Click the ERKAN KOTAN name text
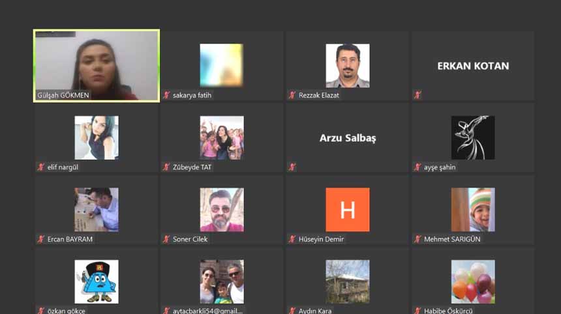The height and width of the screenshot is (314, 561). 473,66
